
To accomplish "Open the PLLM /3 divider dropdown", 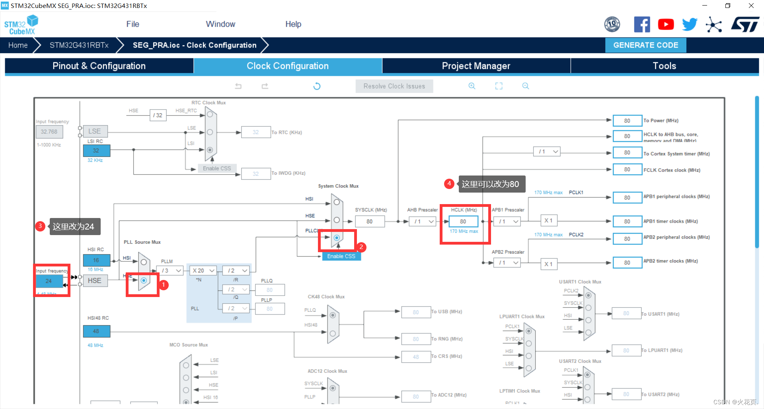I will [x=170, y=270].
